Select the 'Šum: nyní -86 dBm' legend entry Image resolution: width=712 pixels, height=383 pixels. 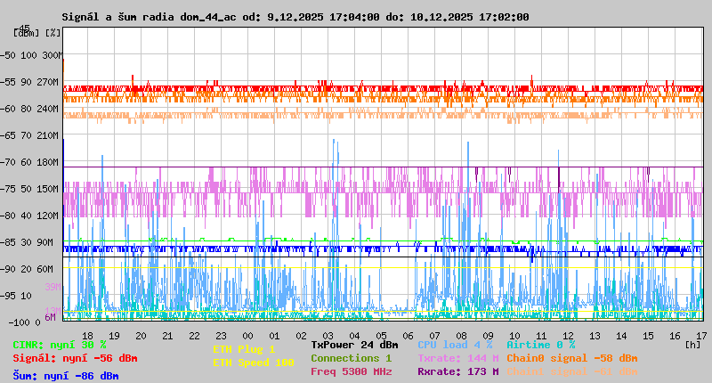(x=66, y=376)
